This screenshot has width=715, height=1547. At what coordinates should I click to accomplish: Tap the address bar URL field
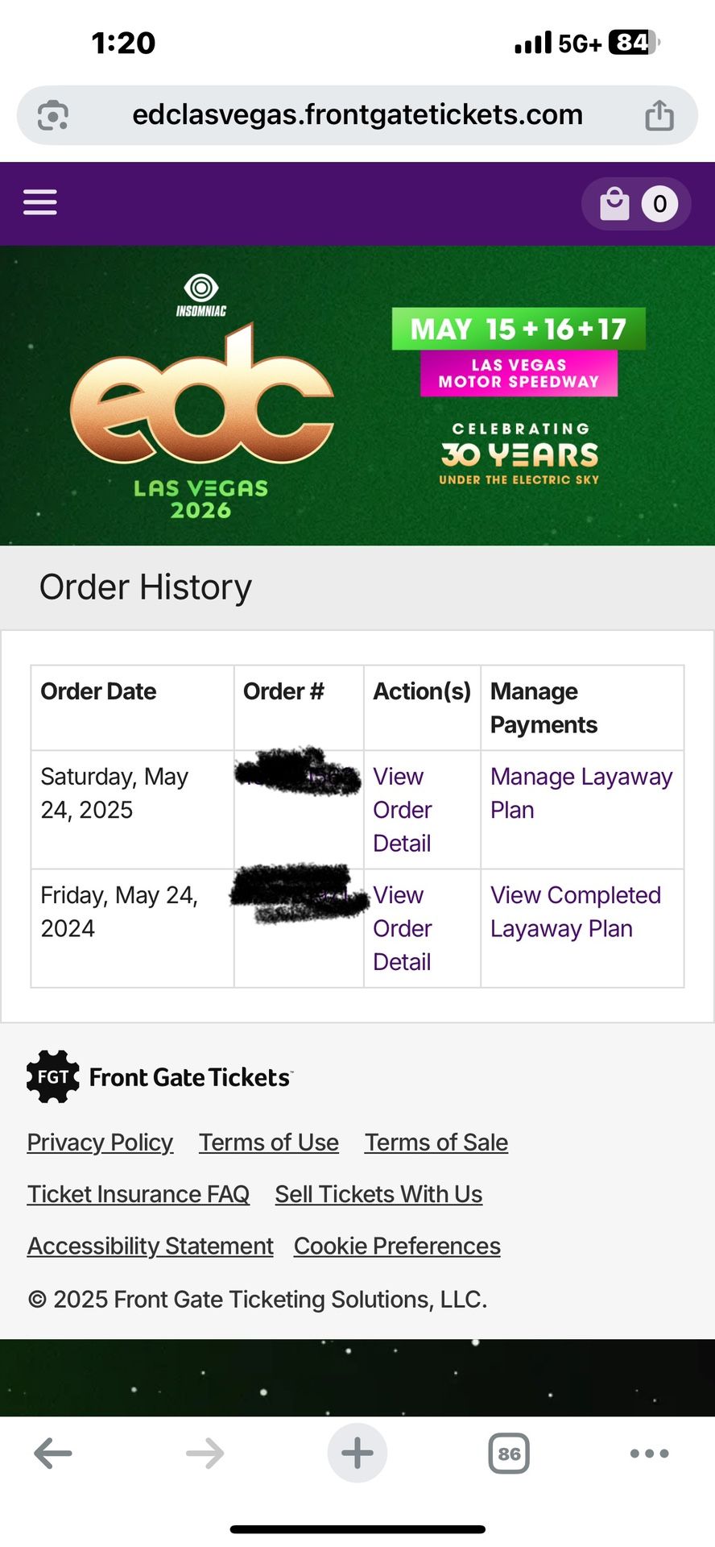pos(357,115)
